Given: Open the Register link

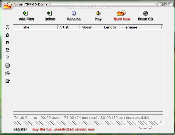Looking at the screenshot, I should click(x=20, y=129).
